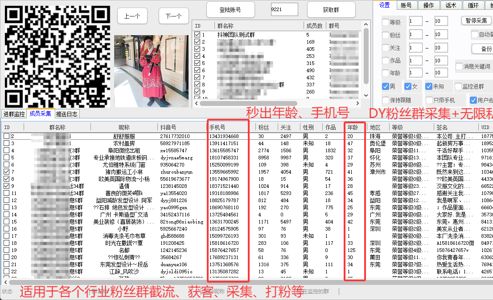Screen dimensions: 493x300
Task: Check the 只带手机 option
Action: [429, 100]
